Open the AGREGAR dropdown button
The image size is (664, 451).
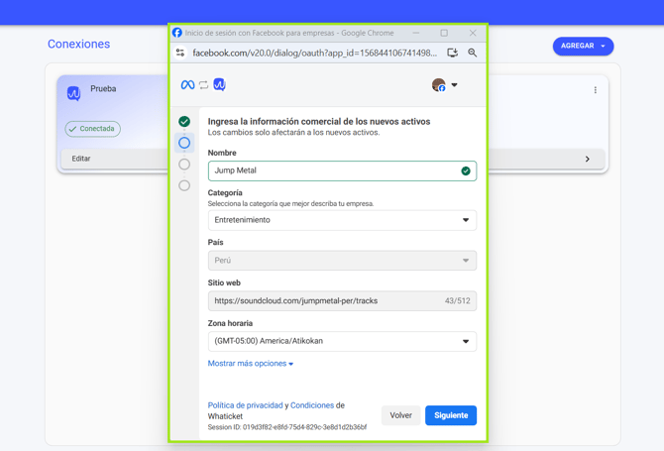(x=583, y=46)
